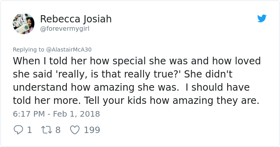Visit the @forevermygirl handle
The width and height of the screenshot is (280, 147).
coord(65,29)
